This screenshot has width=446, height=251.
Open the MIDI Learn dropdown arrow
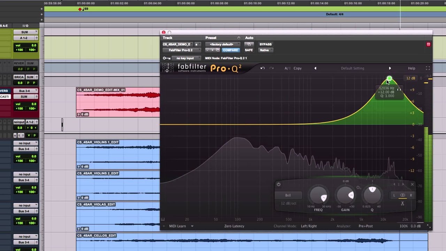point(192,226)
